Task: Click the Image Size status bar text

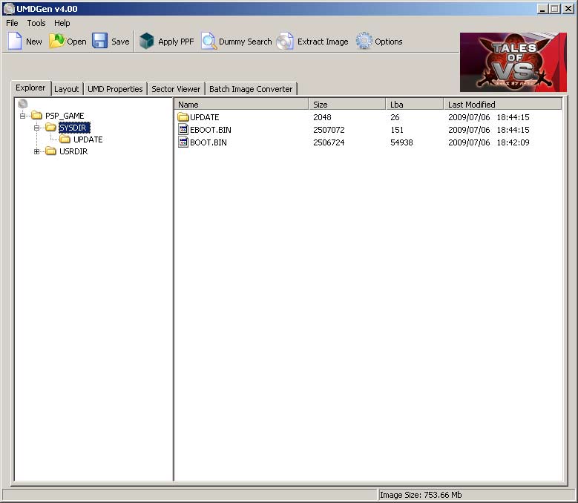Action: point(421,495)
